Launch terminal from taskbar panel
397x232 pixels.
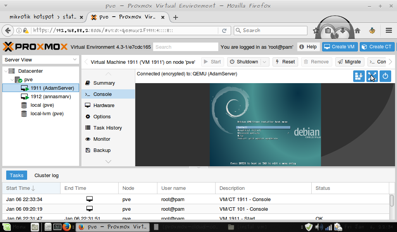tap(57, 227)
